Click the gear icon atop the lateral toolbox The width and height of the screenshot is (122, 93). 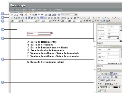click(99, 70)
